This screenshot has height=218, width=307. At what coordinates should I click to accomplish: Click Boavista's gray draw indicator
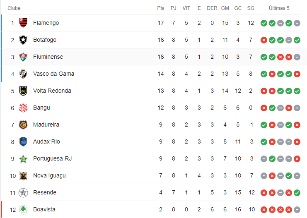pos(297,210)
